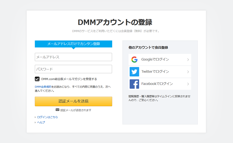Click the 他のアカウントで会員登録 heading
The height and width of the screenshot is (143, 233).
(x=148, y=48)
